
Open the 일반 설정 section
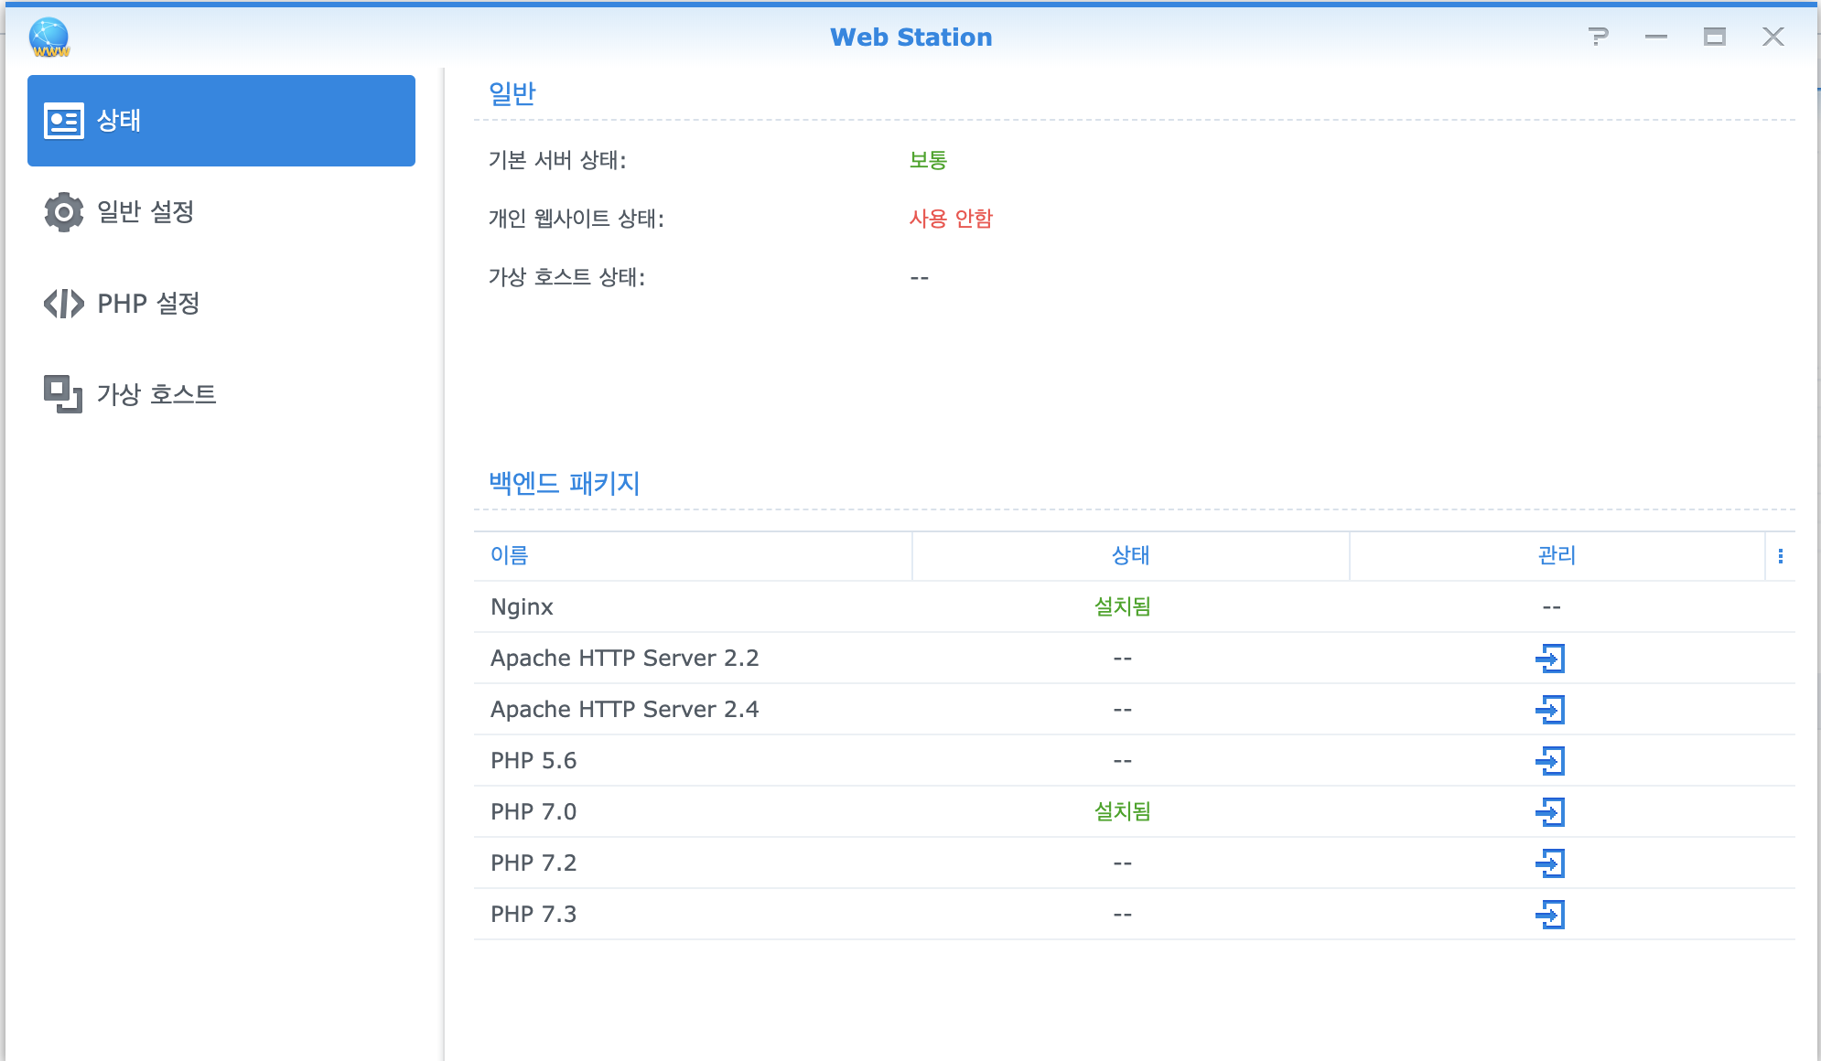146,212
